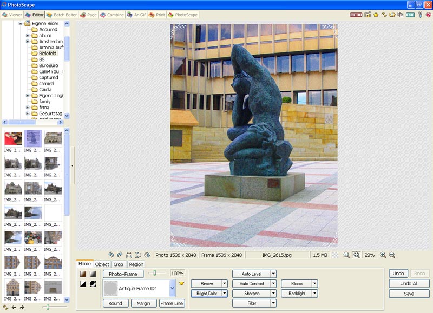Click the favorites star icon in top toolbar
433x313 pixels.
[x=376, y=15]
